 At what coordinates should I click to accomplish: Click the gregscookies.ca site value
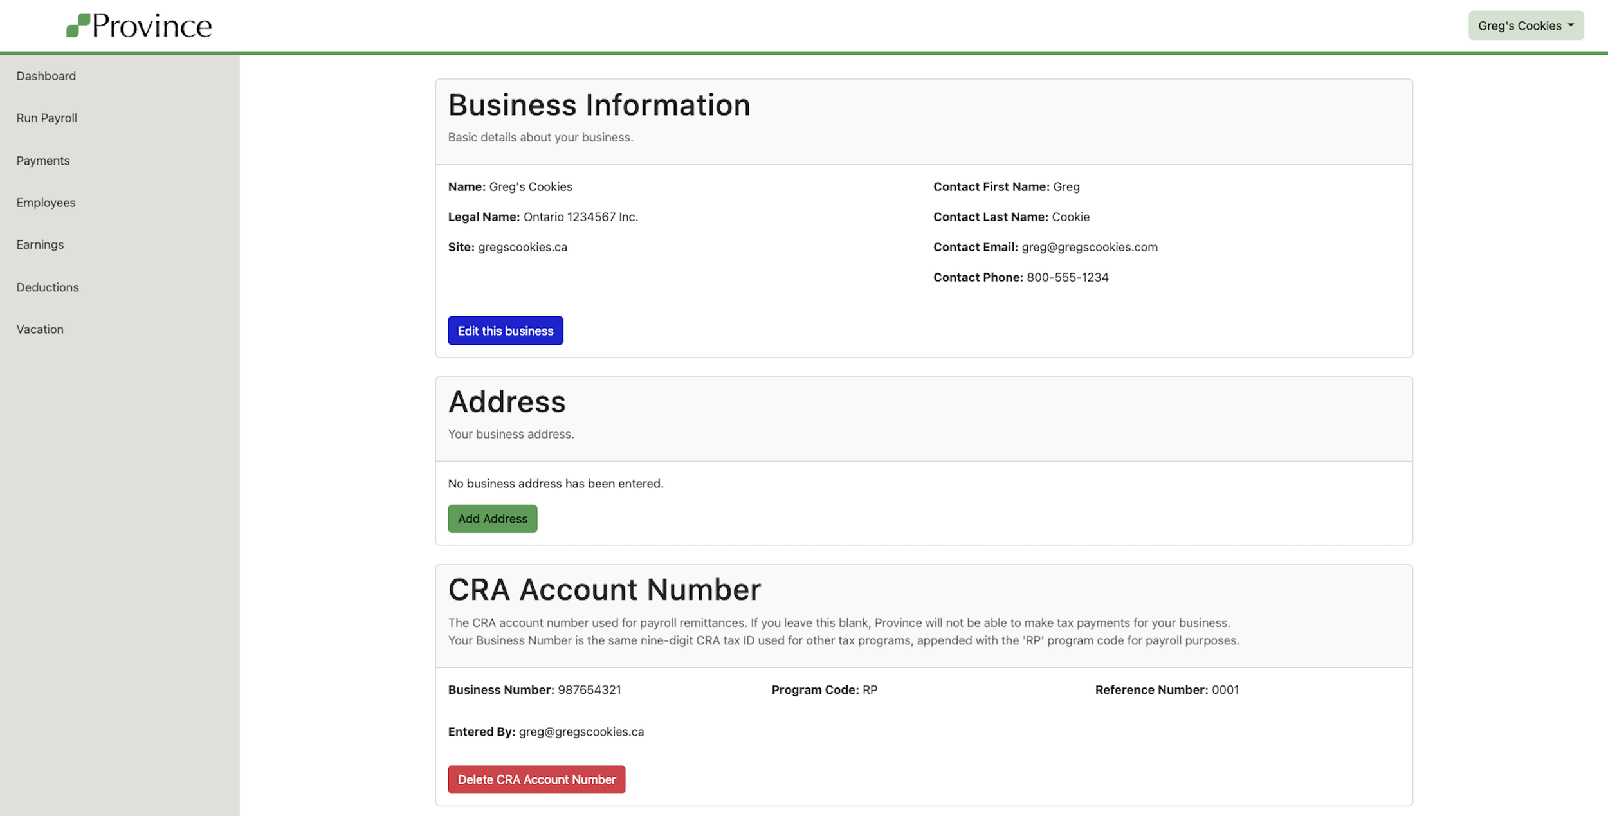[522, 247]
